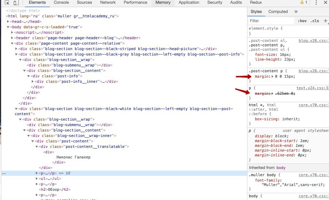Expand the head element node
The width and height of the screenshot is (329, 200).
(x=8, y=21)
